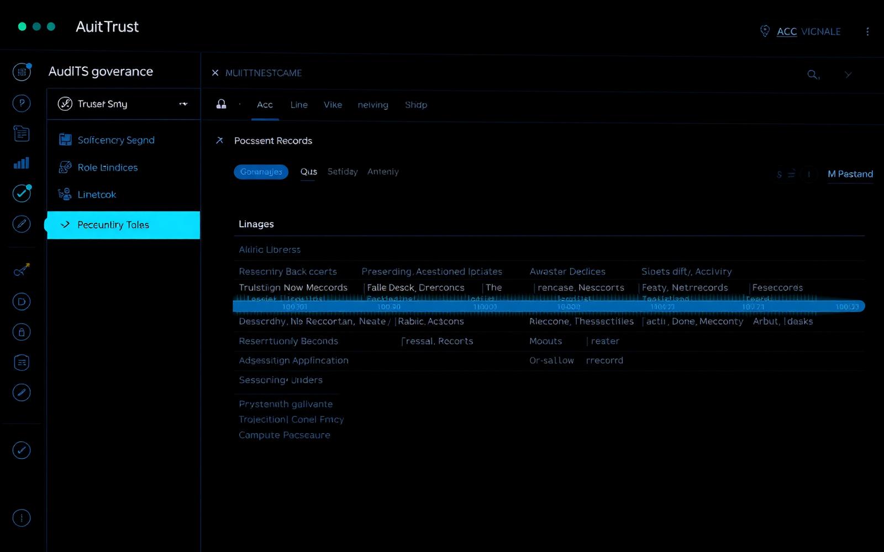
Task: Click the circled D sidebar icon
Action: tap(22, 301)
